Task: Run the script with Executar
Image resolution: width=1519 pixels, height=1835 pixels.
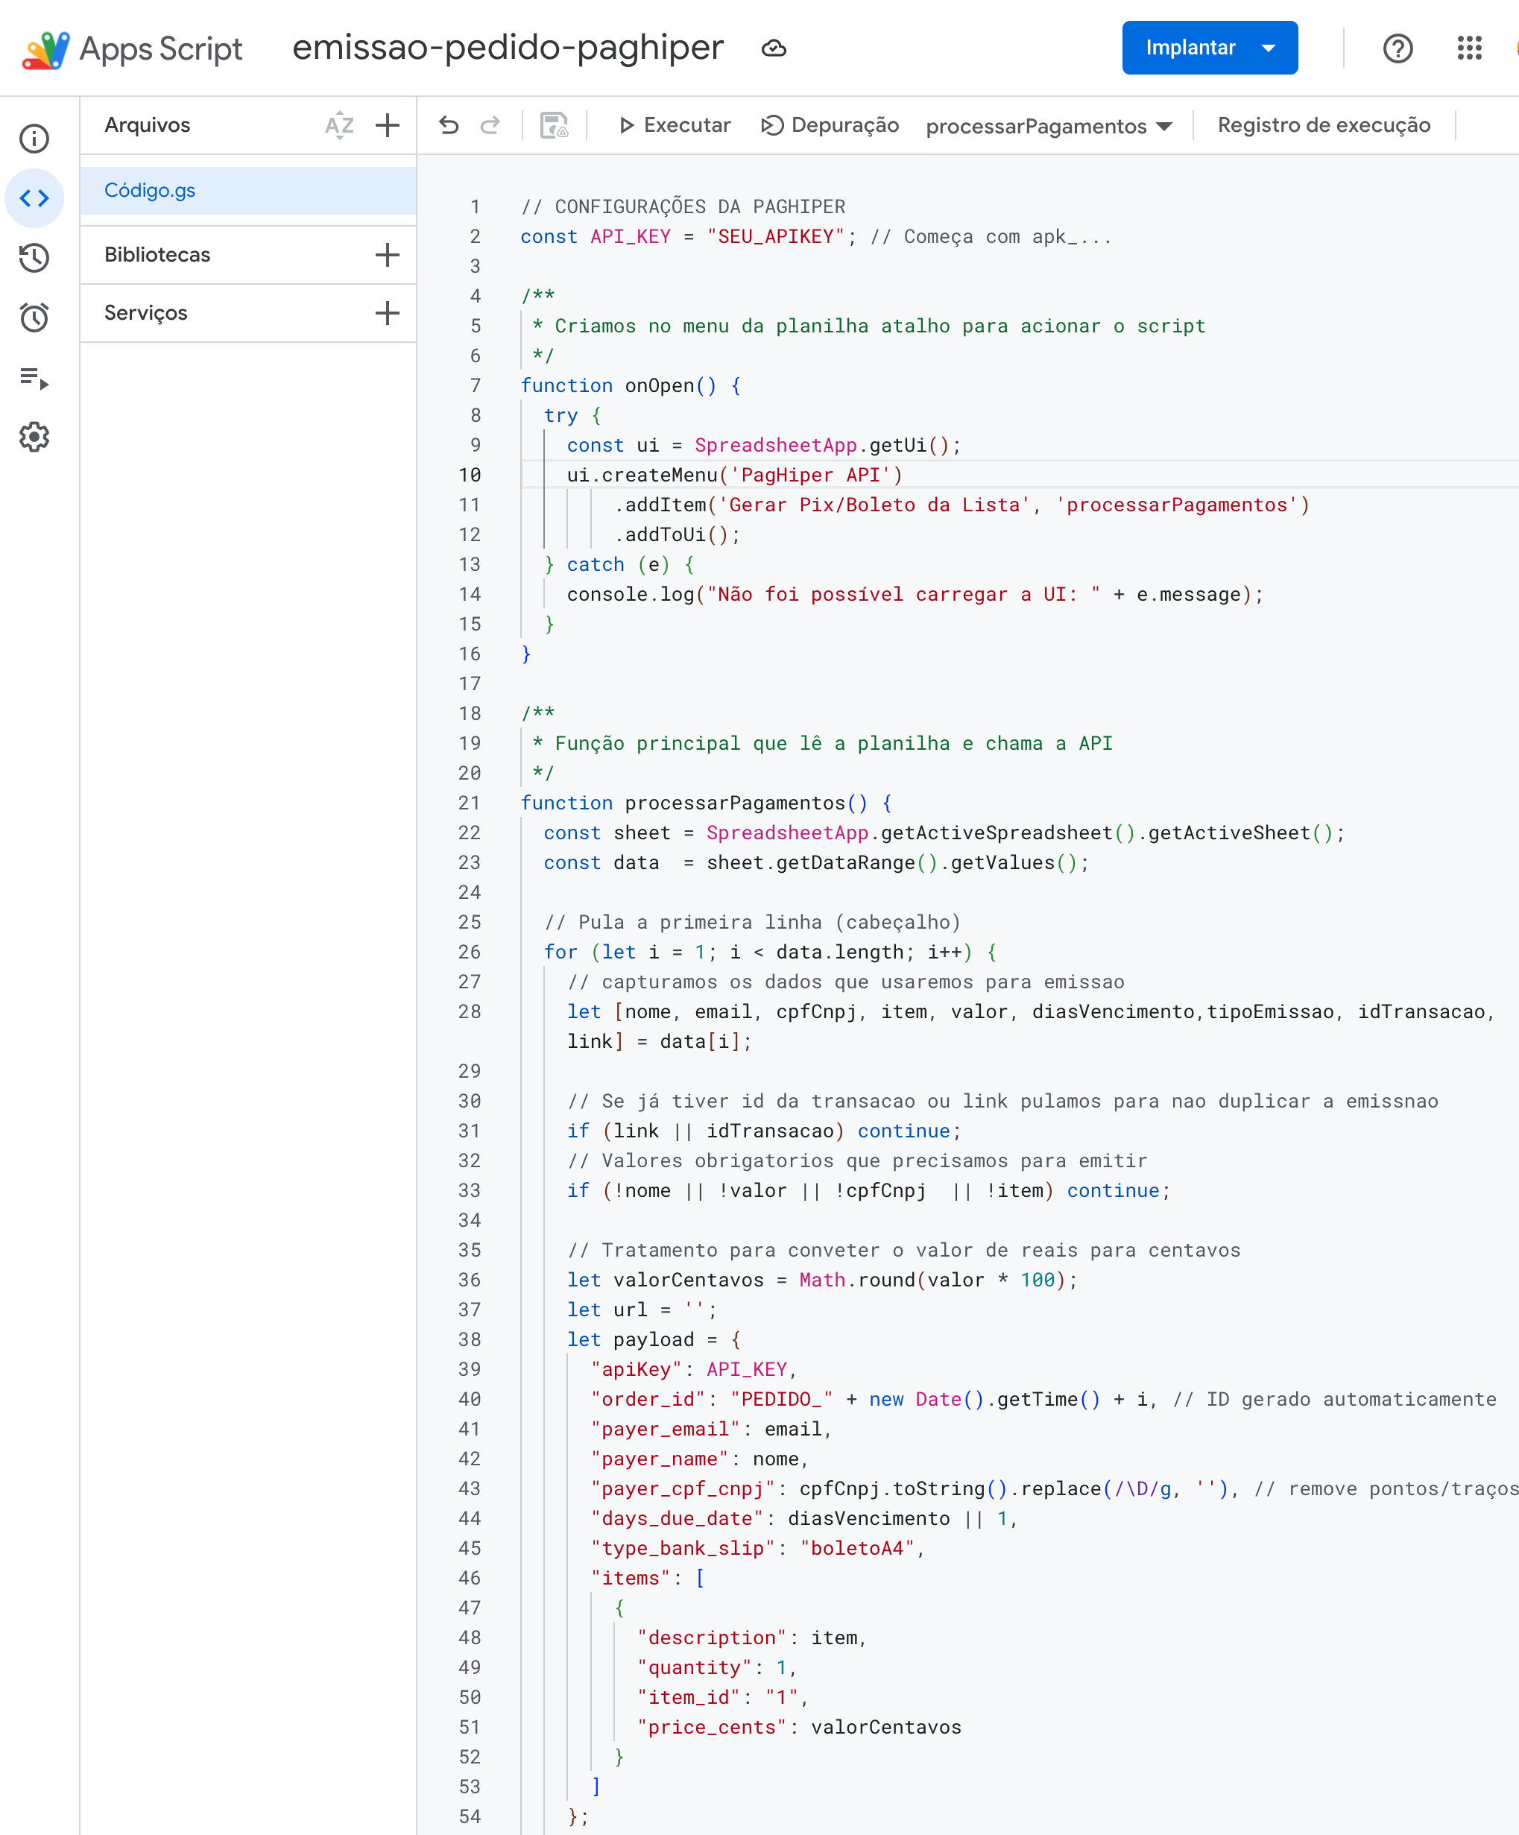Action: (x=674, y=125)
